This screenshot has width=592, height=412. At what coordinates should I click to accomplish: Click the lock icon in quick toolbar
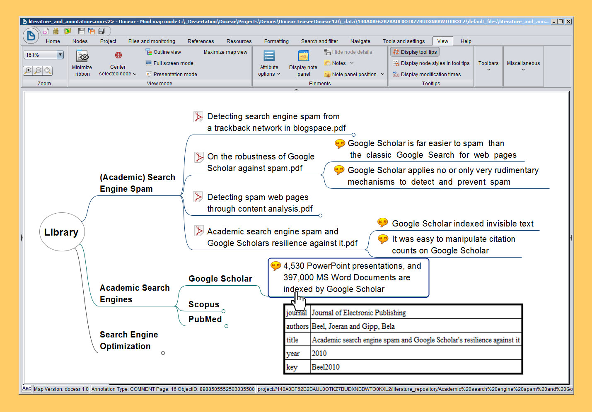(56, 31)
